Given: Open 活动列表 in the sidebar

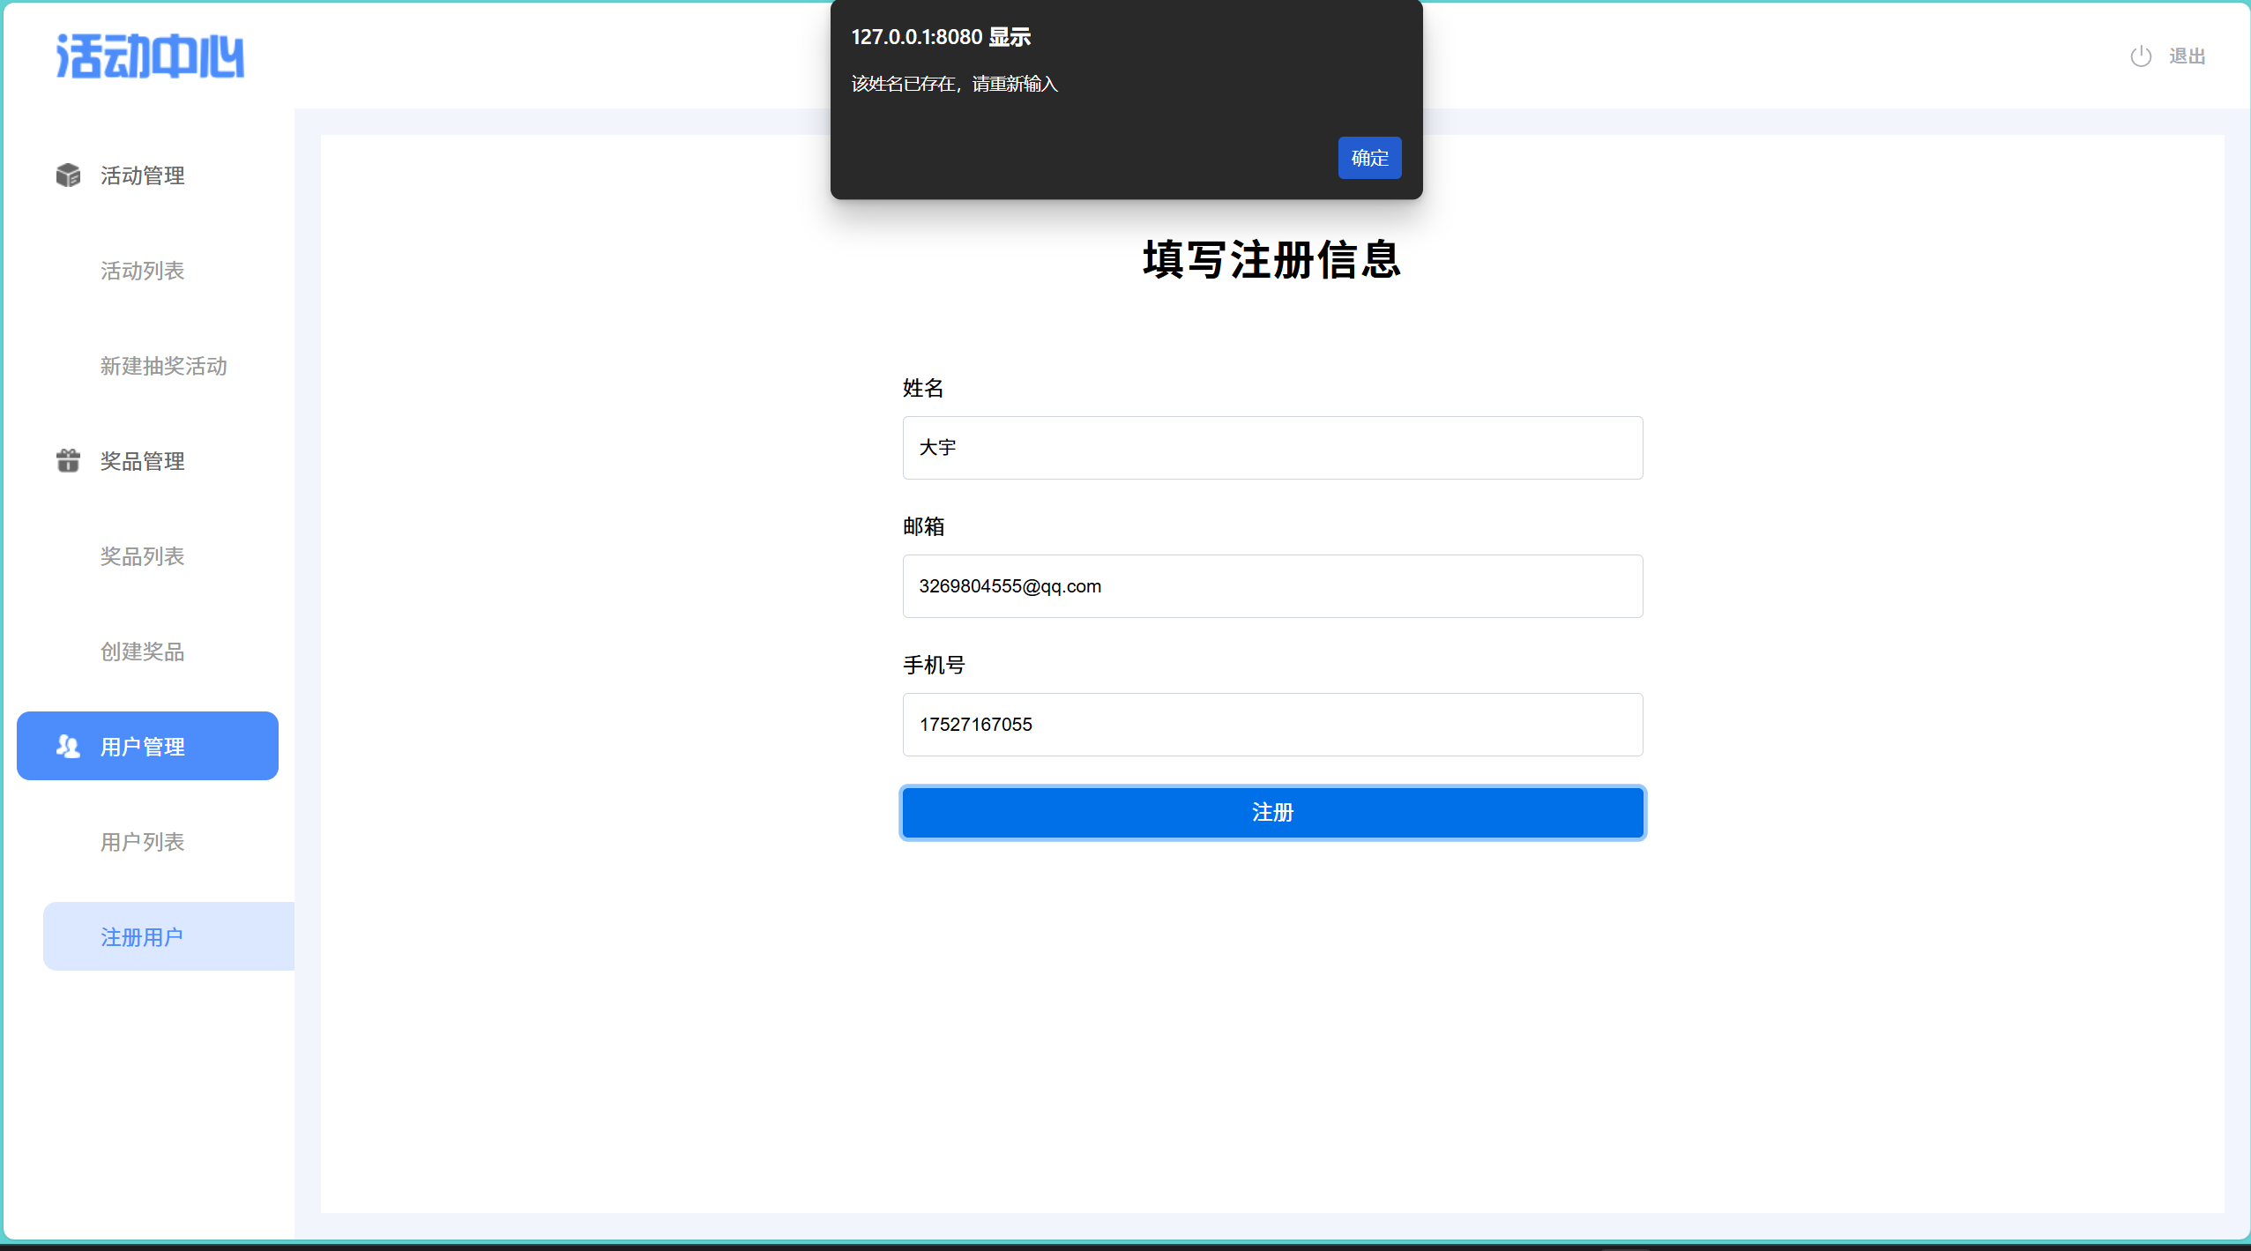Looking at the screenshot, I should (x=142, y=271).
